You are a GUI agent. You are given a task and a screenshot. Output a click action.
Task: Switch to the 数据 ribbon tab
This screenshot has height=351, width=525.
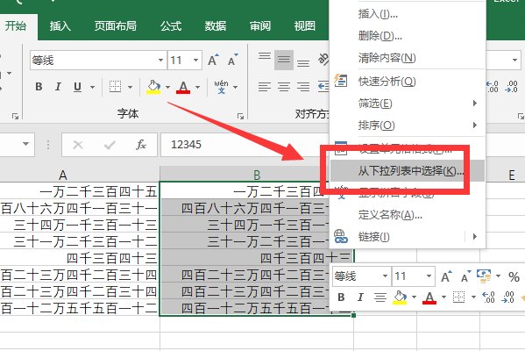coord(216,25)
